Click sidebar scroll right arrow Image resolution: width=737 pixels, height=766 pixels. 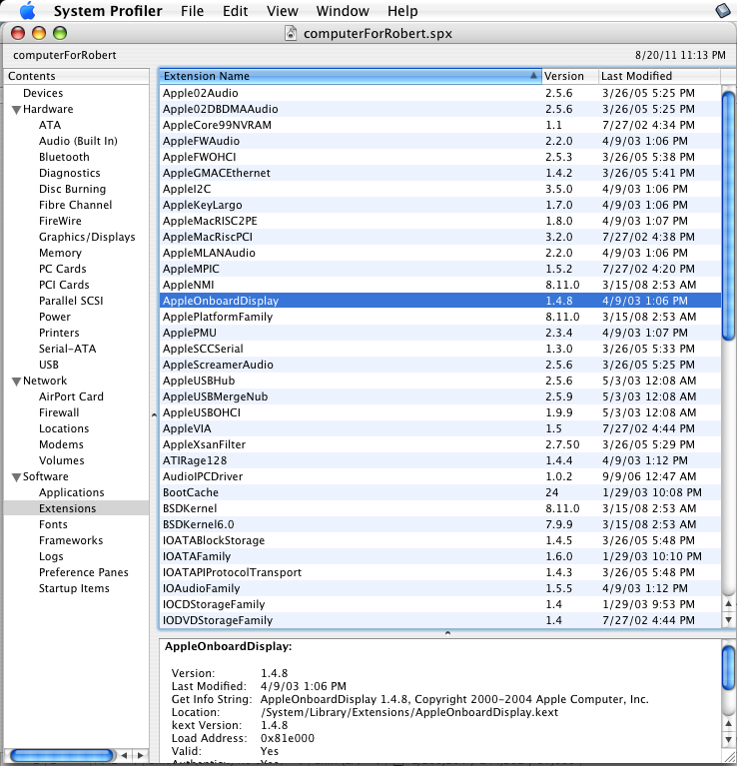click(141, 755)
